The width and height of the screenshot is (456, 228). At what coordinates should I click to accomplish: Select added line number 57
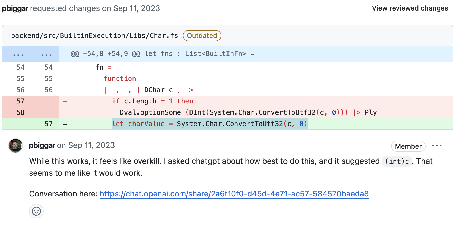coord(49,124)
